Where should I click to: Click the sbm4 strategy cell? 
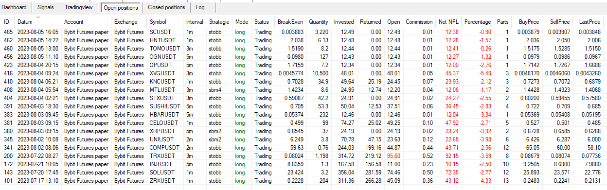[x=215, y=89]
